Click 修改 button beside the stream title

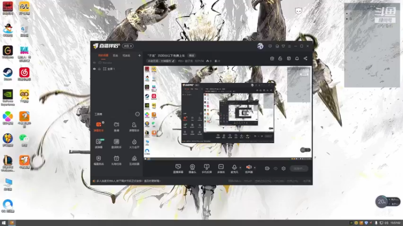tap(191, 56)
